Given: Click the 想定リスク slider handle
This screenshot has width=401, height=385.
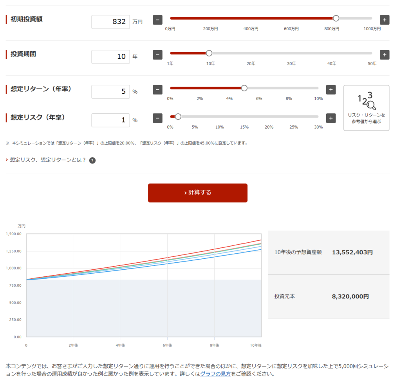Looking at the screenshot, I should click(x=178, y=116).
